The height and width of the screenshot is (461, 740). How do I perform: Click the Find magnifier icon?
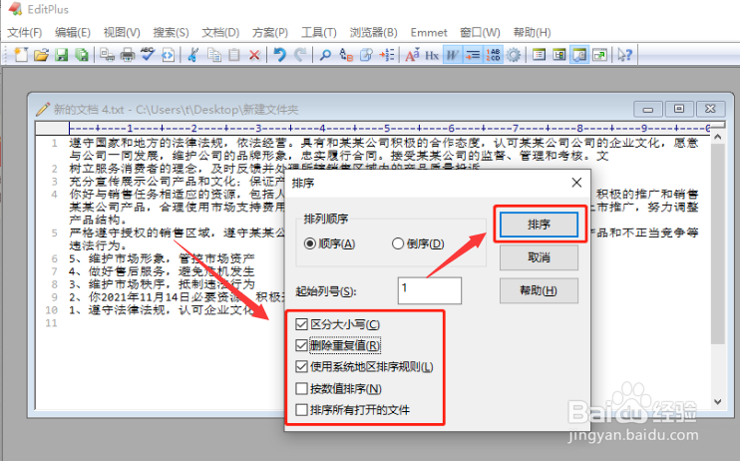(x=325, y=55)
